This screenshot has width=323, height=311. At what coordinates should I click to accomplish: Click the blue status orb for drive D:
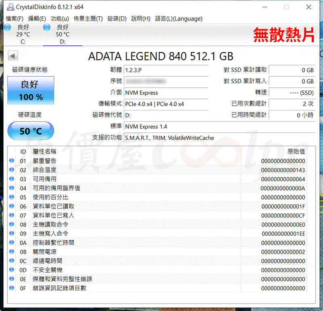tap(47, 27)
